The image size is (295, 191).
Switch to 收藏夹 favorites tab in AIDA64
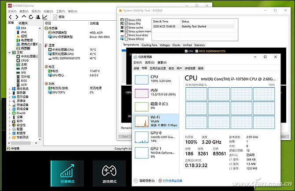coord(23,23)
